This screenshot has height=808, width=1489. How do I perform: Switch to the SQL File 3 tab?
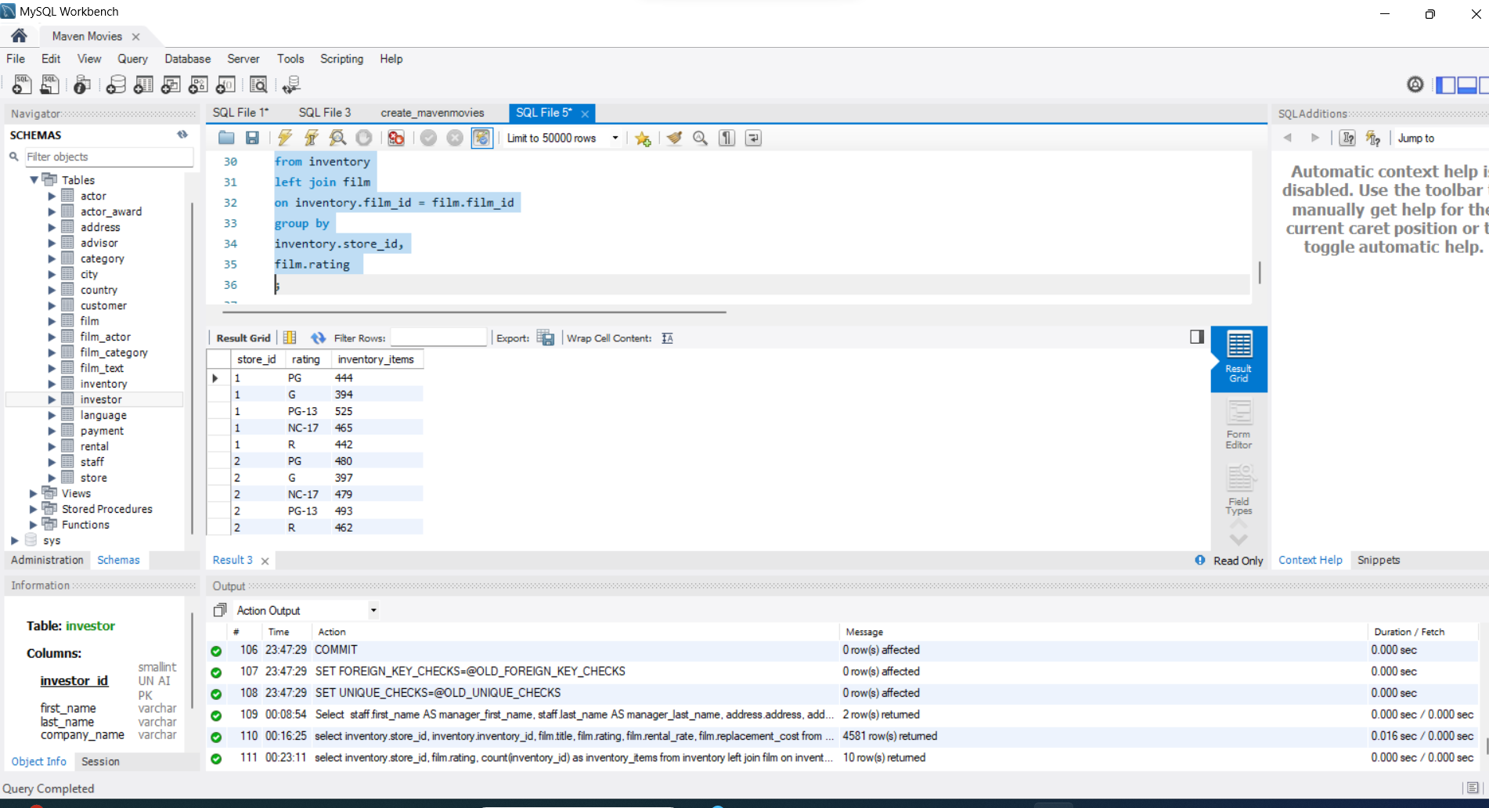click(x=324, y=112)
